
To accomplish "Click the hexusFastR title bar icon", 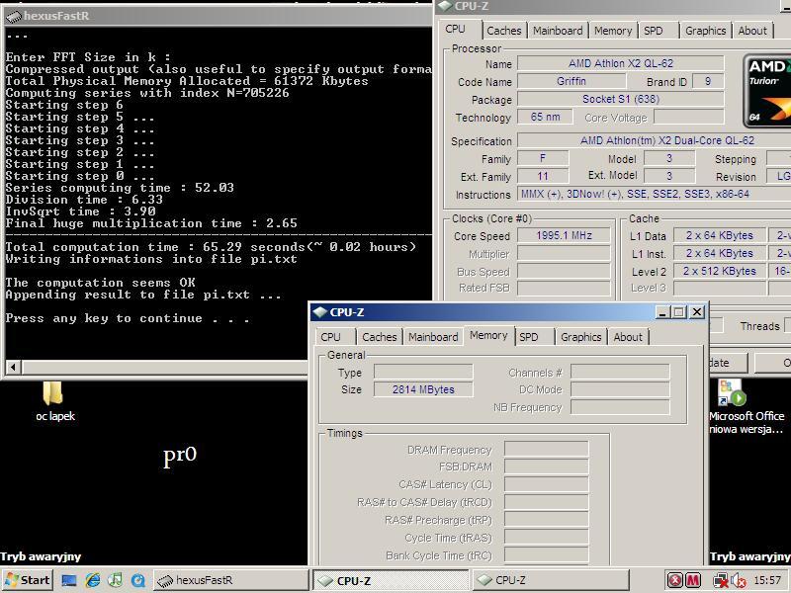I will tap(13, 16).
